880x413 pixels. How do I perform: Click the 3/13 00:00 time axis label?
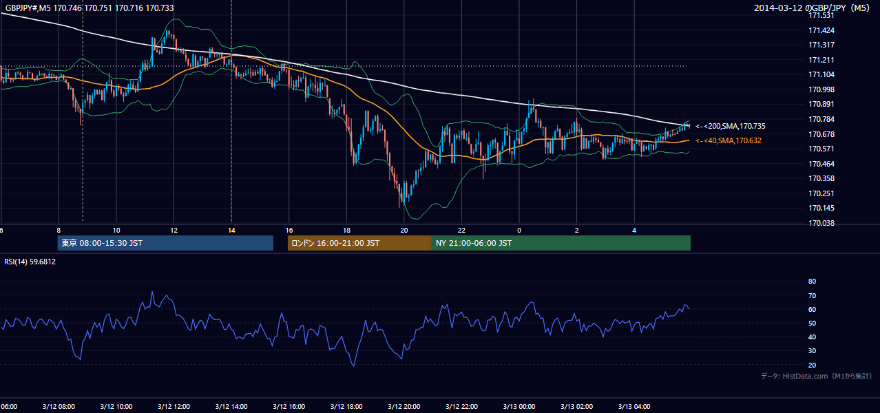point(519,406)
